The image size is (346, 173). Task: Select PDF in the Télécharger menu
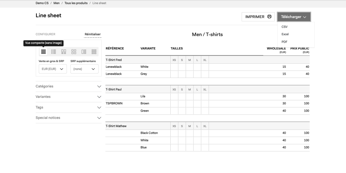(285, 42)
